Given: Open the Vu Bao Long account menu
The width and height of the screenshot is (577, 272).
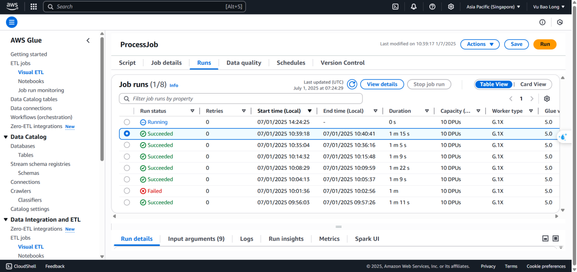Looking at the screenshot, I should click(x=549, y=7).
